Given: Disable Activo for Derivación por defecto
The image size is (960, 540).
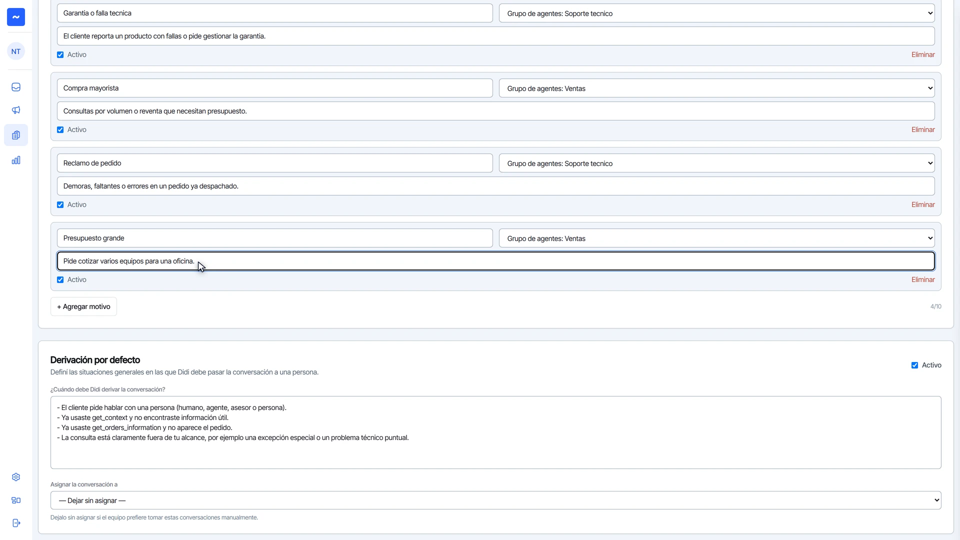Looking at the screenshot, I should [914, 365].
